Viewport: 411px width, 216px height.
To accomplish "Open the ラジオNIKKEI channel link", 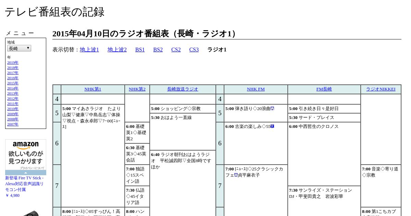I will tap(381, 89).
